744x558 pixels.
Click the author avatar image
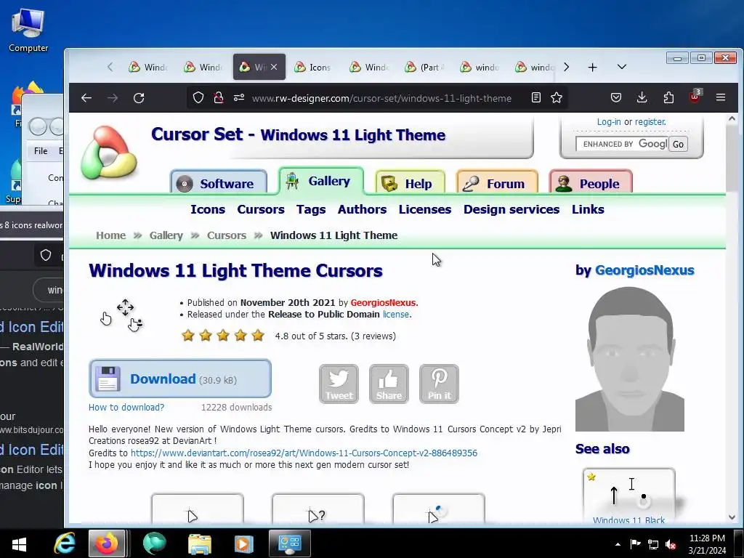tap(630, 359)
